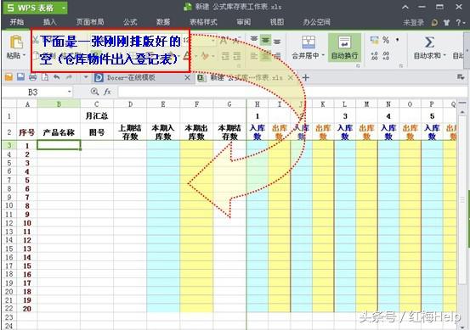470x330 pixels.
Task: Apply bottom vertical alignment
Action: tap(277, 41)
